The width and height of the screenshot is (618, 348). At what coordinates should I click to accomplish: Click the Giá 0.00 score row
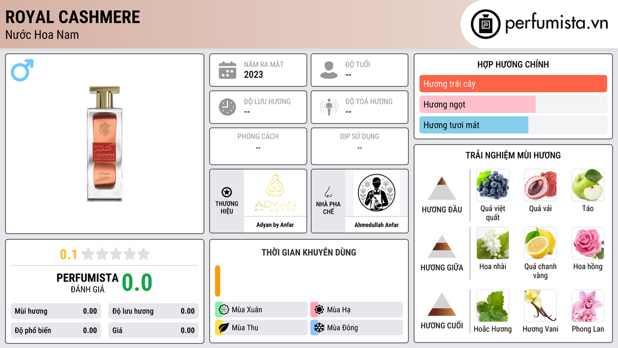pos(153,330)
